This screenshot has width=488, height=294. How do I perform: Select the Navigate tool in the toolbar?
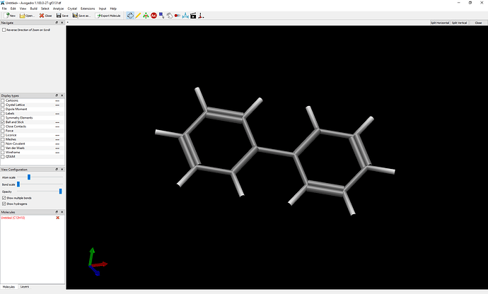(130, 16)
